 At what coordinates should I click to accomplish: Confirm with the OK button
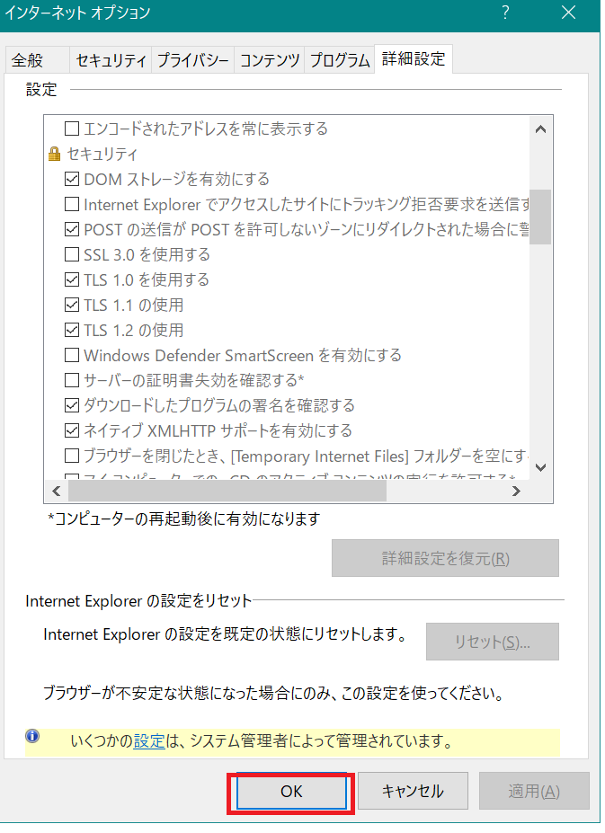[291, 791]
